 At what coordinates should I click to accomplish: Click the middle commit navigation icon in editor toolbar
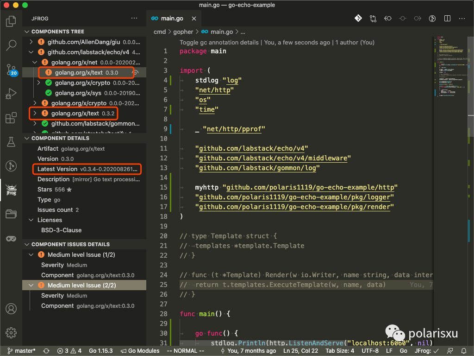pyautogui.click(x=403, y=19)
